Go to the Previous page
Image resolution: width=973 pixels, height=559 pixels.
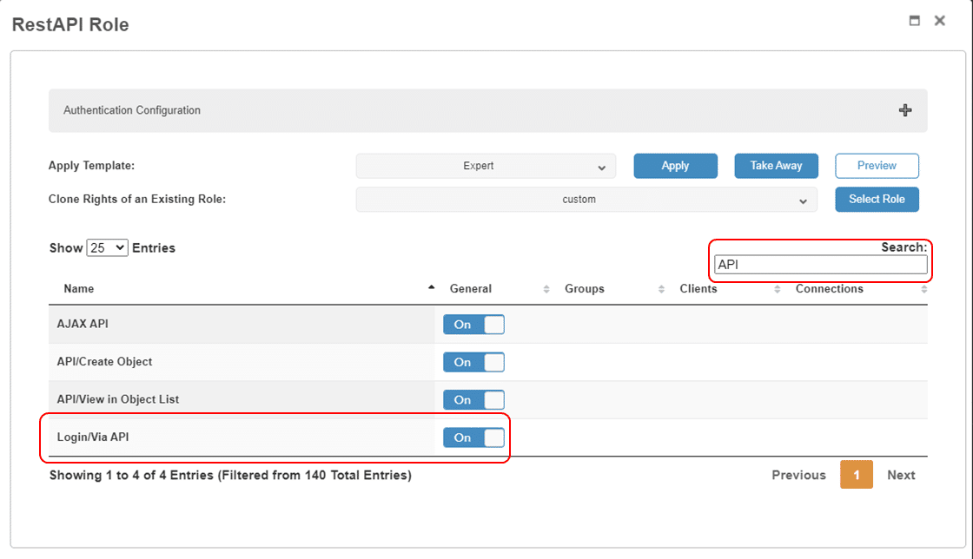pos(798,476)
